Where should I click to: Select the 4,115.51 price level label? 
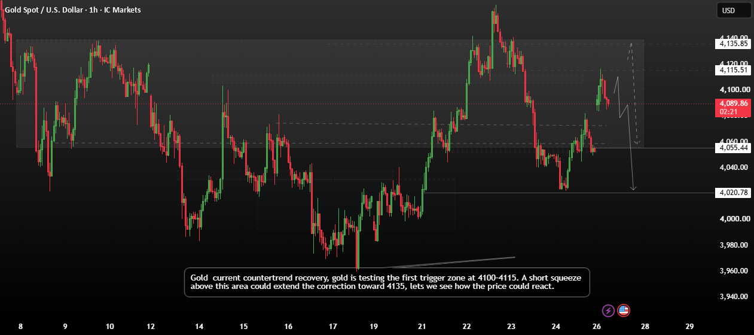coord(732,70)
